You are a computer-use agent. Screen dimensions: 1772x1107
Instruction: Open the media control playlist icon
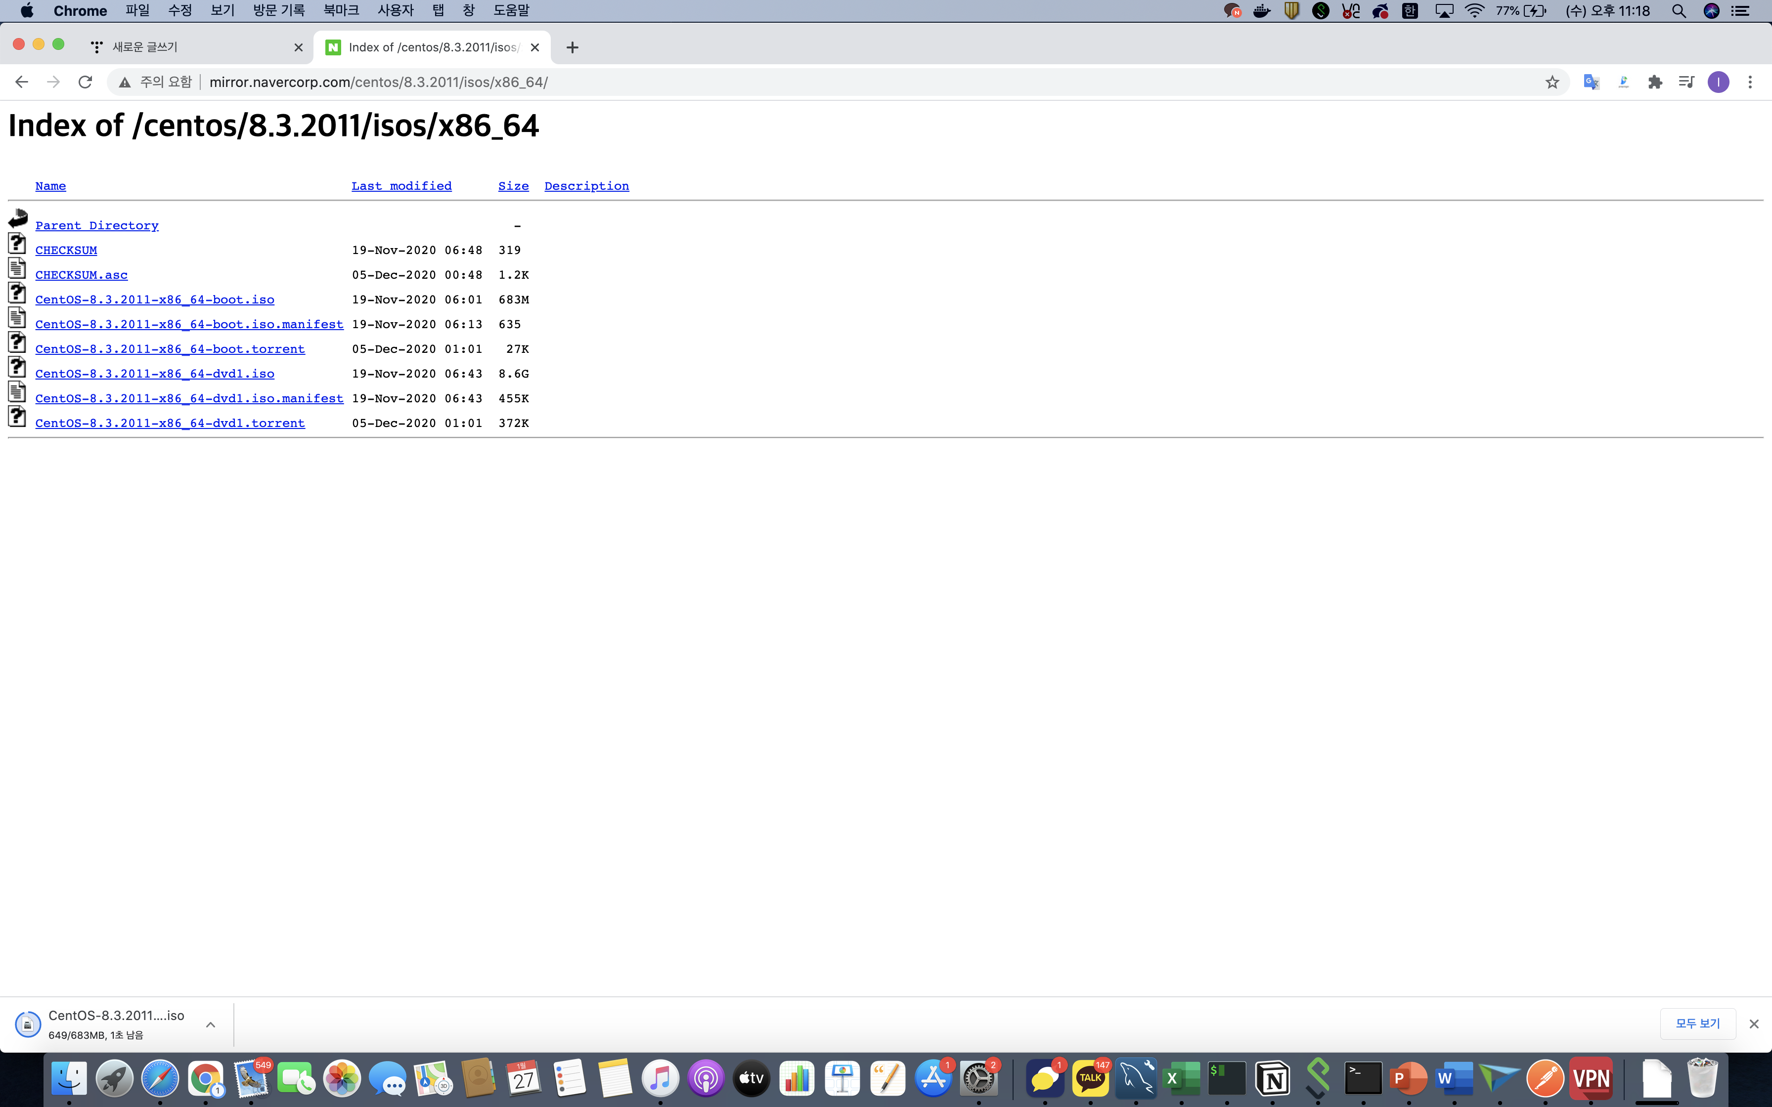pyautogui.click(x=1686, y=82)
